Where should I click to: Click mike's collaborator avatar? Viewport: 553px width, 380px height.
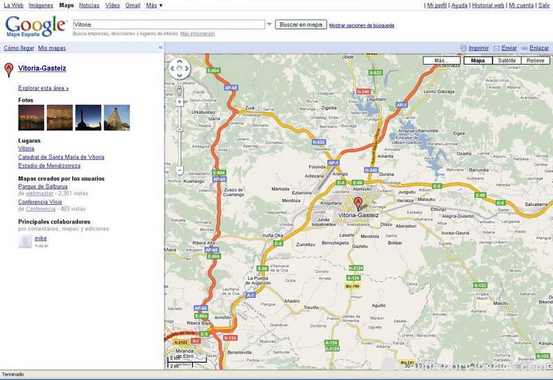pyautogui.click(x=25, y=241)
